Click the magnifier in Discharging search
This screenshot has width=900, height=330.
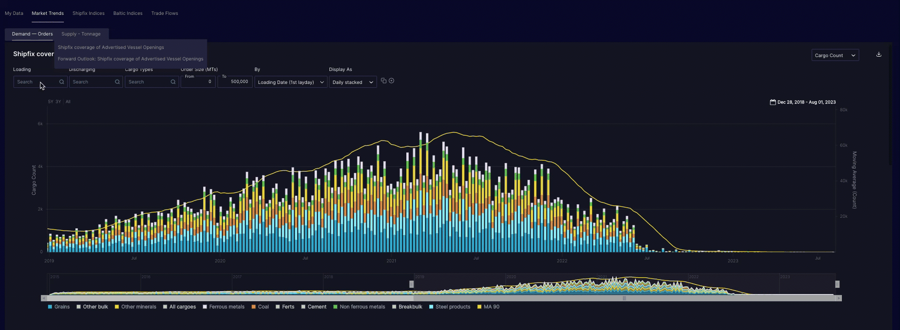click(x=117, y=82)
